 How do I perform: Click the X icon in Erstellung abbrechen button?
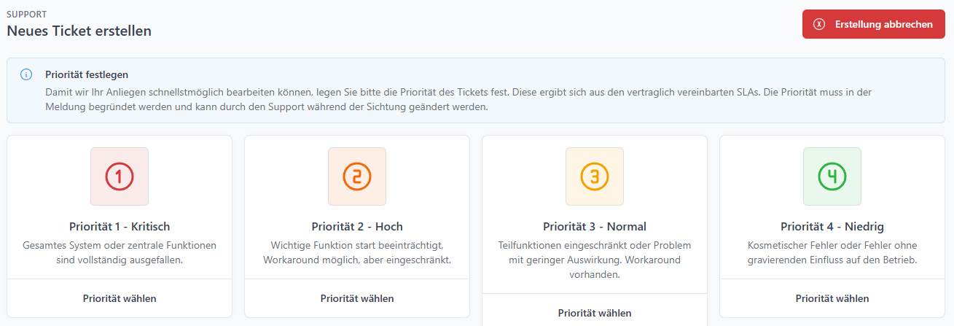(x=819, y=24)
